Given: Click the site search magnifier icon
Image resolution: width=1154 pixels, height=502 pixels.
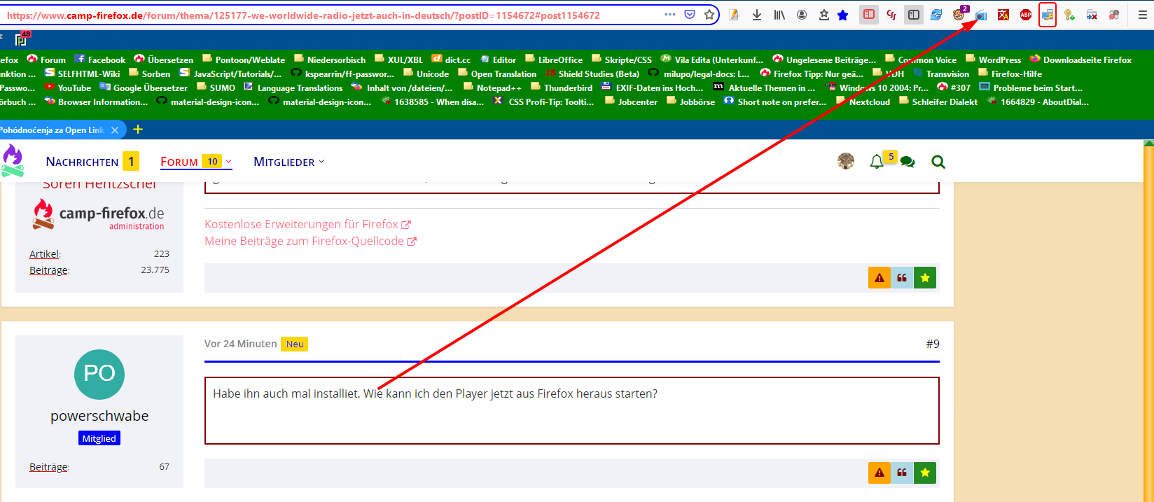Looking at the screenshot, I should pyautogui.click(x=938, y=162).
